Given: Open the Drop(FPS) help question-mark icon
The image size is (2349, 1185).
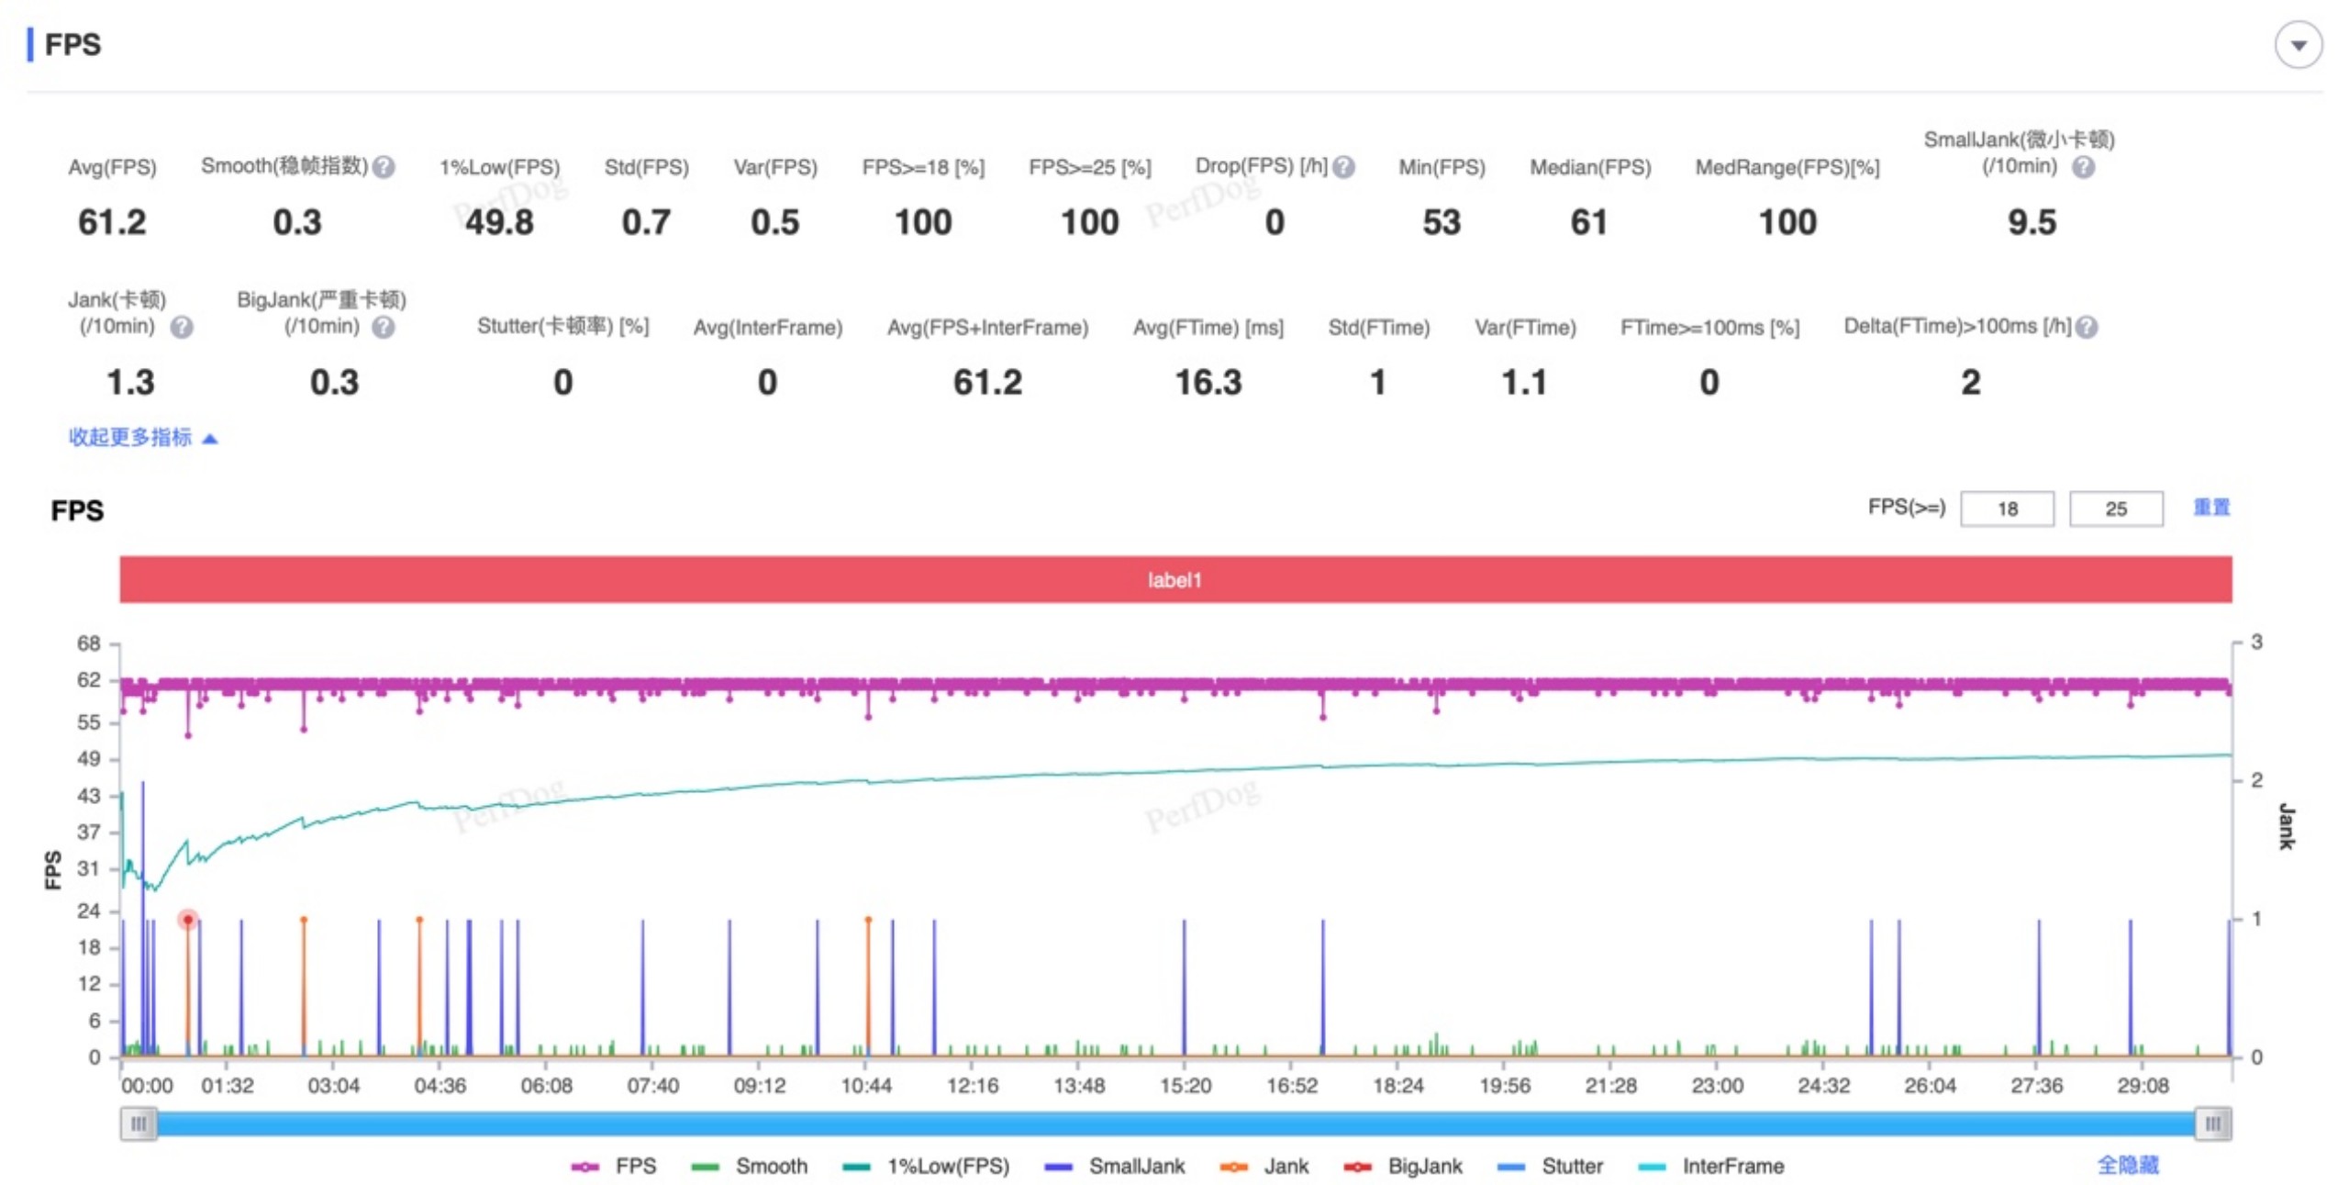Looking at the screenshot, I should point(1343,167).
